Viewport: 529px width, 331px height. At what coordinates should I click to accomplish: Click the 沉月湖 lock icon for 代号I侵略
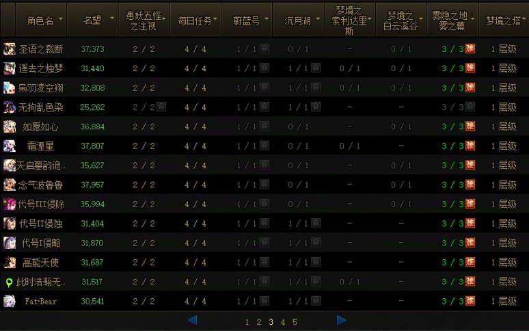click(316, 243)
